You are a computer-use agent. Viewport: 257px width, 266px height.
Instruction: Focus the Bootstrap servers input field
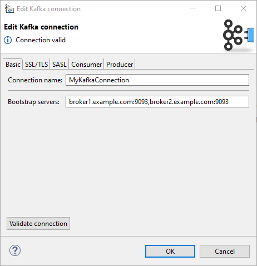point(157,102)
